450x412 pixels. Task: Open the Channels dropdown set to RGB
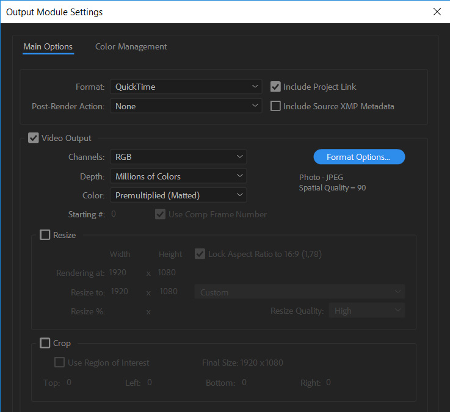(178, 157)
